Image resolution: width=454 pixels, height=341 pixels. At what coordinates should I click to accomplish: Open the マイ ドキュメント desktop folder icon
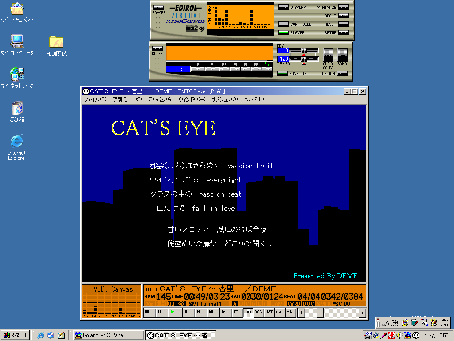click(x=17, y=12)
